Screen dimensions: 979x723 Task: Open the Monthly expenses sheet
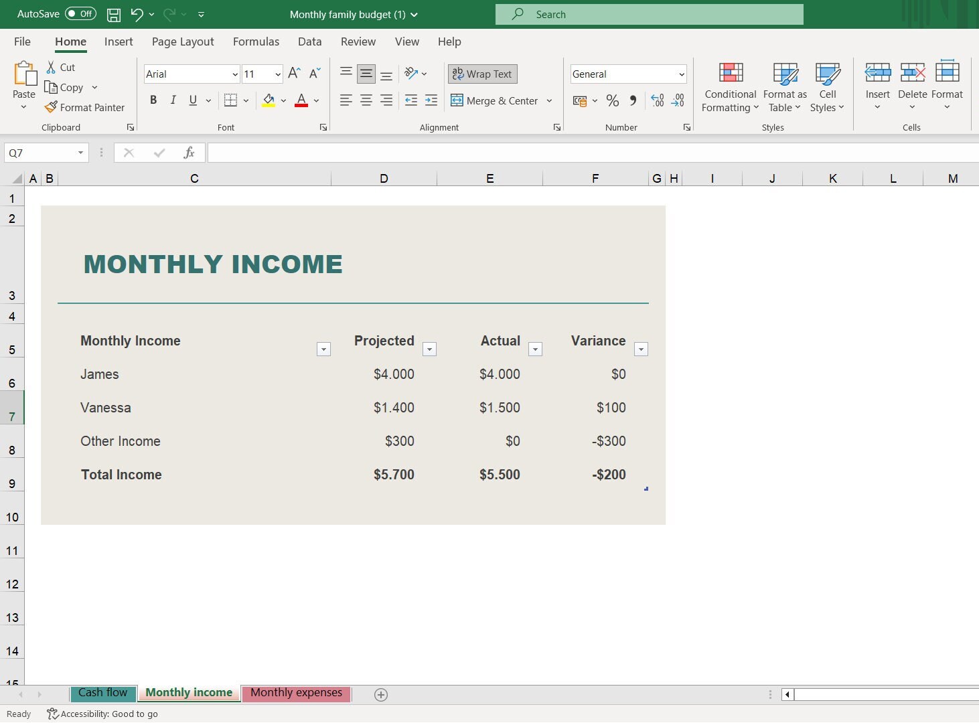tap(297, 693)
